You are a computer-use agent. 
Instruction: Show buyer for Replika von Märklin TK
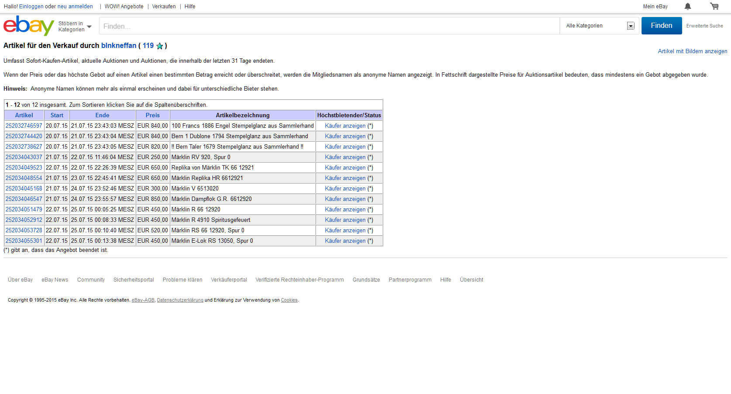coord(345,167)
